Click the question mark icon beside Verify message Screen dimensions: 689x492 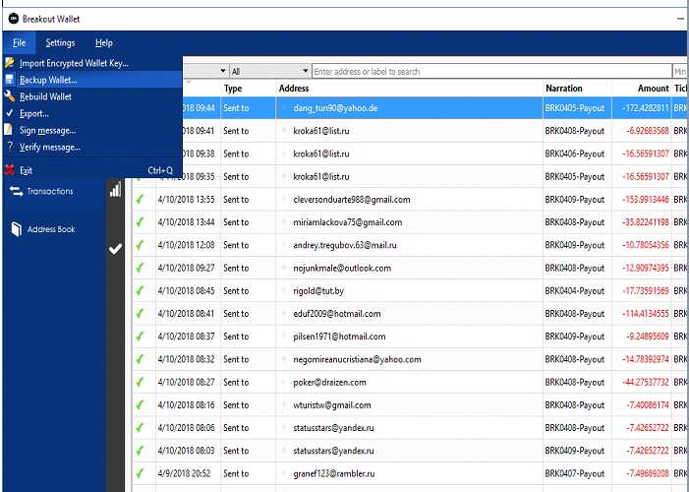(10, 147)
